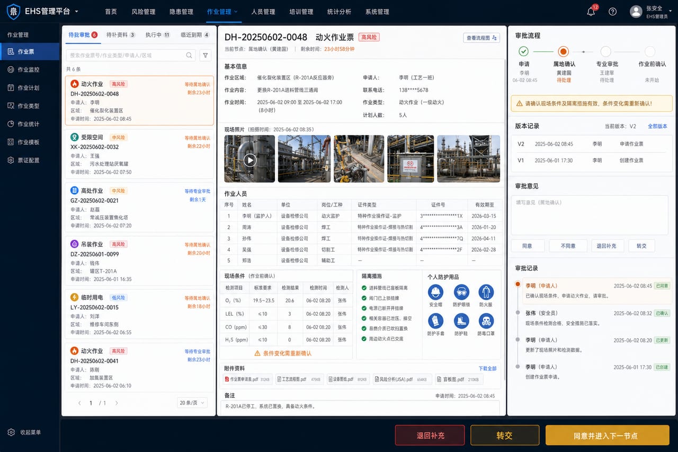Toggle check for 进料管线已盲板隔离
Screen dimensions: 678x452
pos(364,288)
